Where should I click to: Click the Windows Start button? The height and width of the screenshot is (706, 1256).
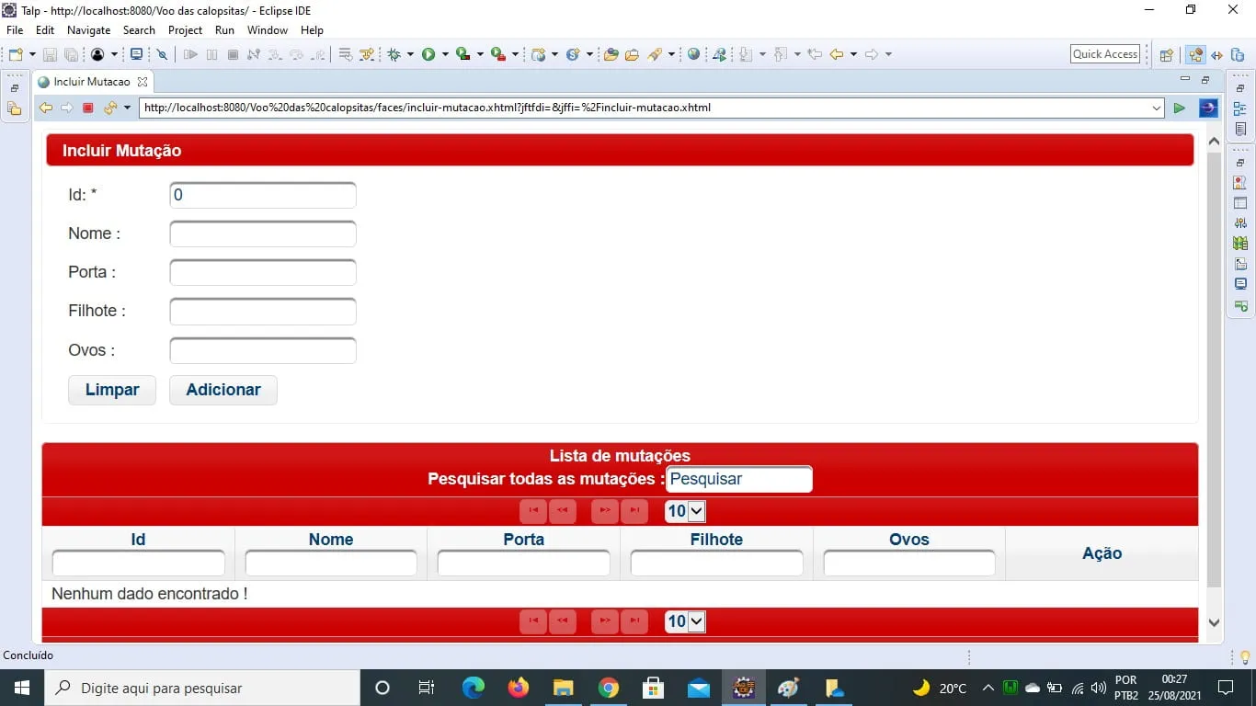tap(22, 688)
